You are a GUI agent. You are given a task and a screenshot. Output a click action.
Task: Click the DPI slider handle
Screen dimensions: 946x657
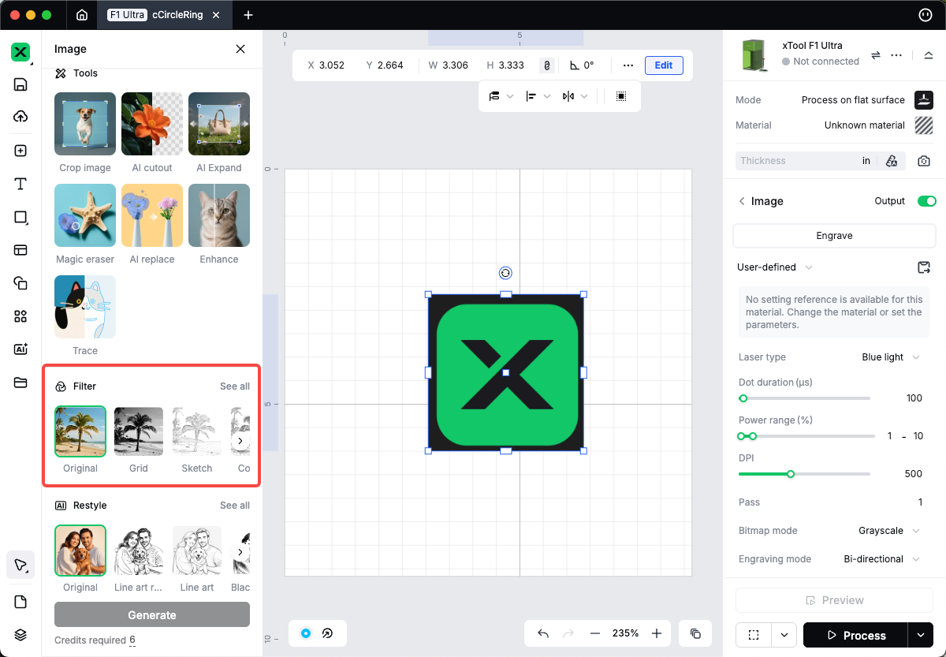791,474
